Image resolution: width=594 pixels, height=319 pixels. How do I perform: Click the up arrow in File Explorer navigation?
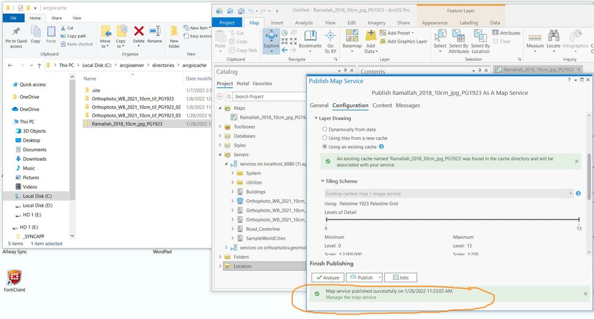tap(39, 65)
